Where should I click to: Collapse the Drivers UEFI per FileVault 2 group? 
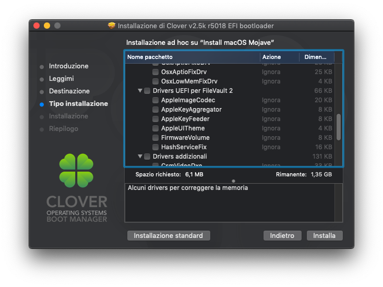coord(140,91)
